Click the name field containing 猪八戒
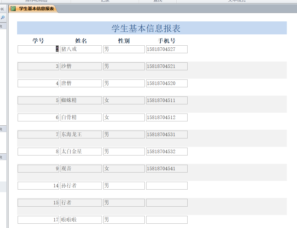The width and height of the screenshot is (297, 228). [81, 49]
